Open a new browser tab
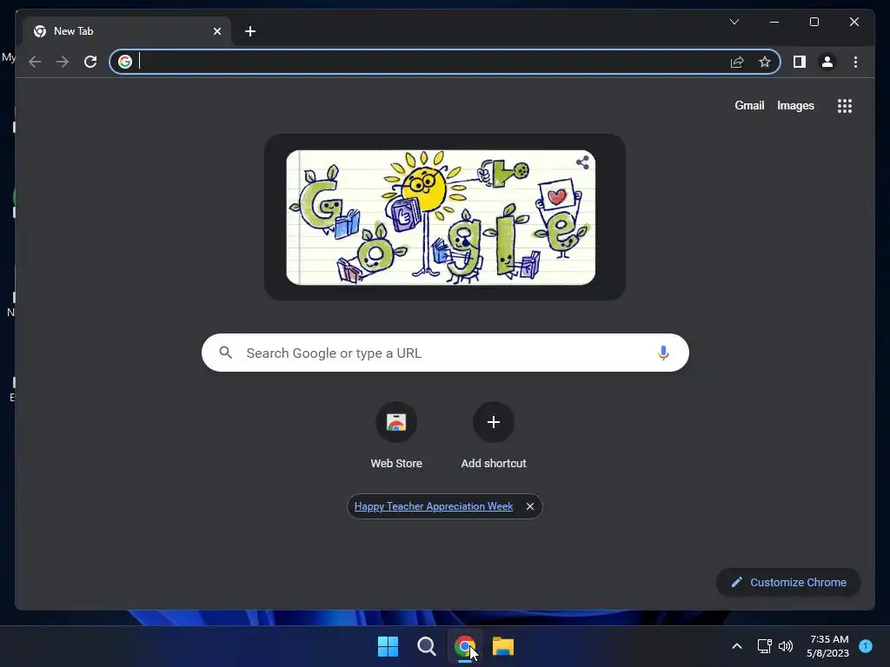The image size is (890, 667). pyautogui.click(x=250, y=31)
